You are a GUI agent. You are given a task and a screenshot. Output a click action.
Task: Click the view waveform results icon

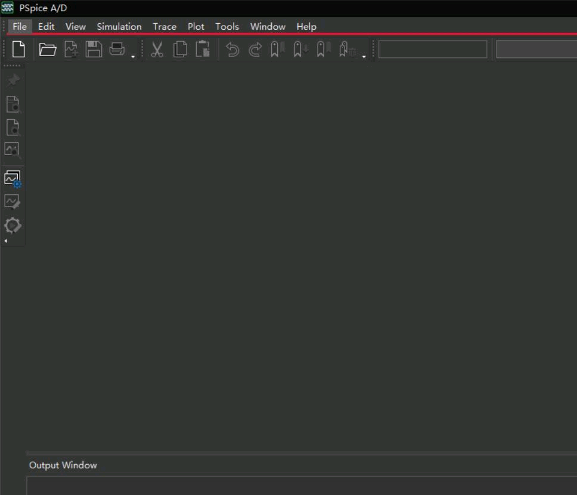(x=13, y=151)
